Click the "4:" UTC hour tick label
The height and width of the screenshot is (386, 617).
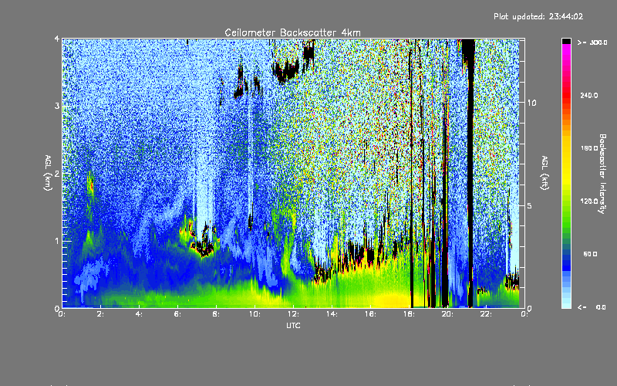click(x=139, y=314)
